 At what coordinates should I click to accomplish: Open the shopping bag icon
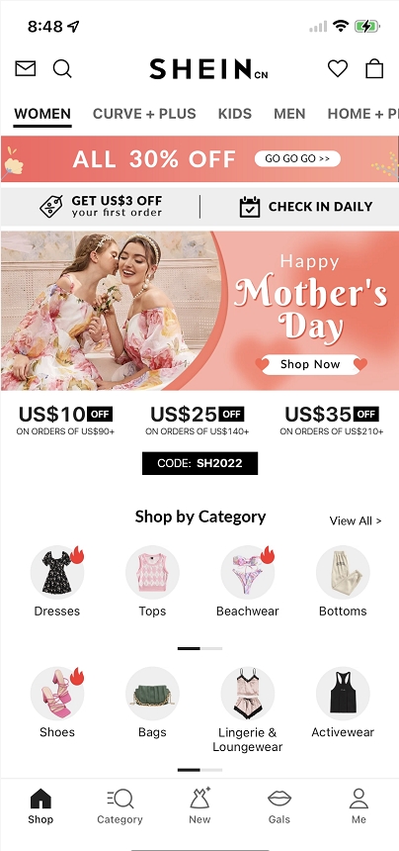pyautogui.click(x=374, y=68)
